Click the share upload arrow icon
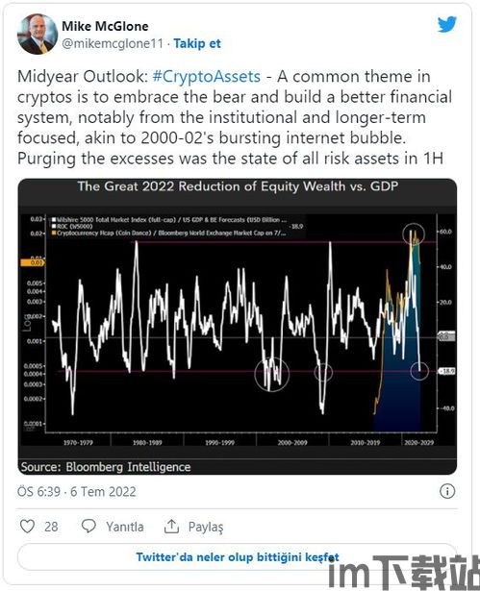 coord(171,527)
